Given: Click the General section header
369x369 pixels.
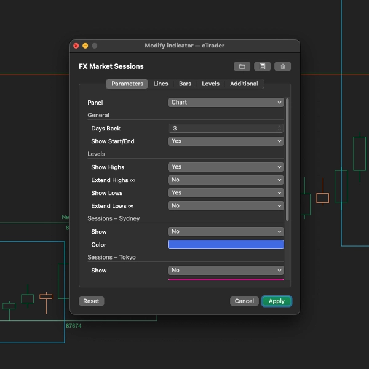Looking at the screenshot, I should click(x=98, y=115).
